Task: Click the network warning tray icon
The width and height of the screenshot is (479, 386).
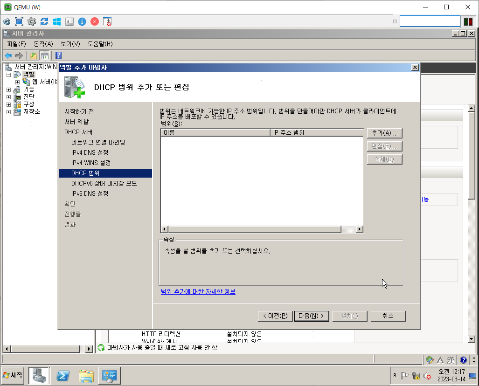Action: point(416,376)
